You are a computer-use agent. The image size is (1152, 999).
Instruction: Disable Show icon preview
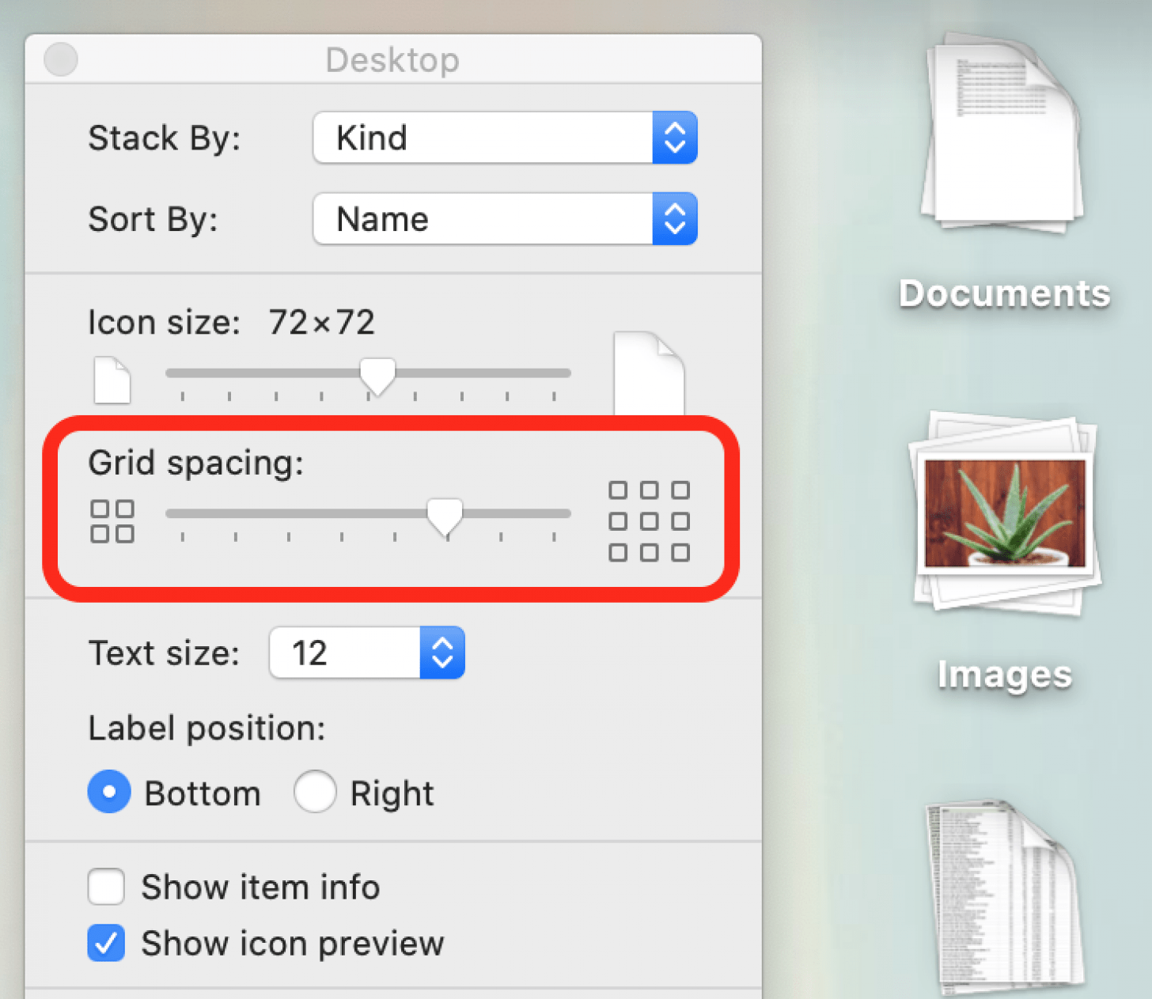[106, 943]
